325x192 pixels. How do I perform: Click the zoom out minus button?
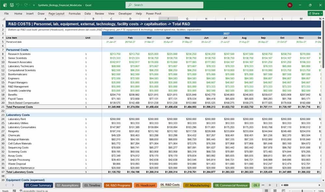coord(290,191)
